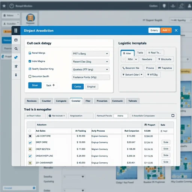Open the grid apps menu icon
This screenshot has height=192, width=192.
(x=16, y=30)
